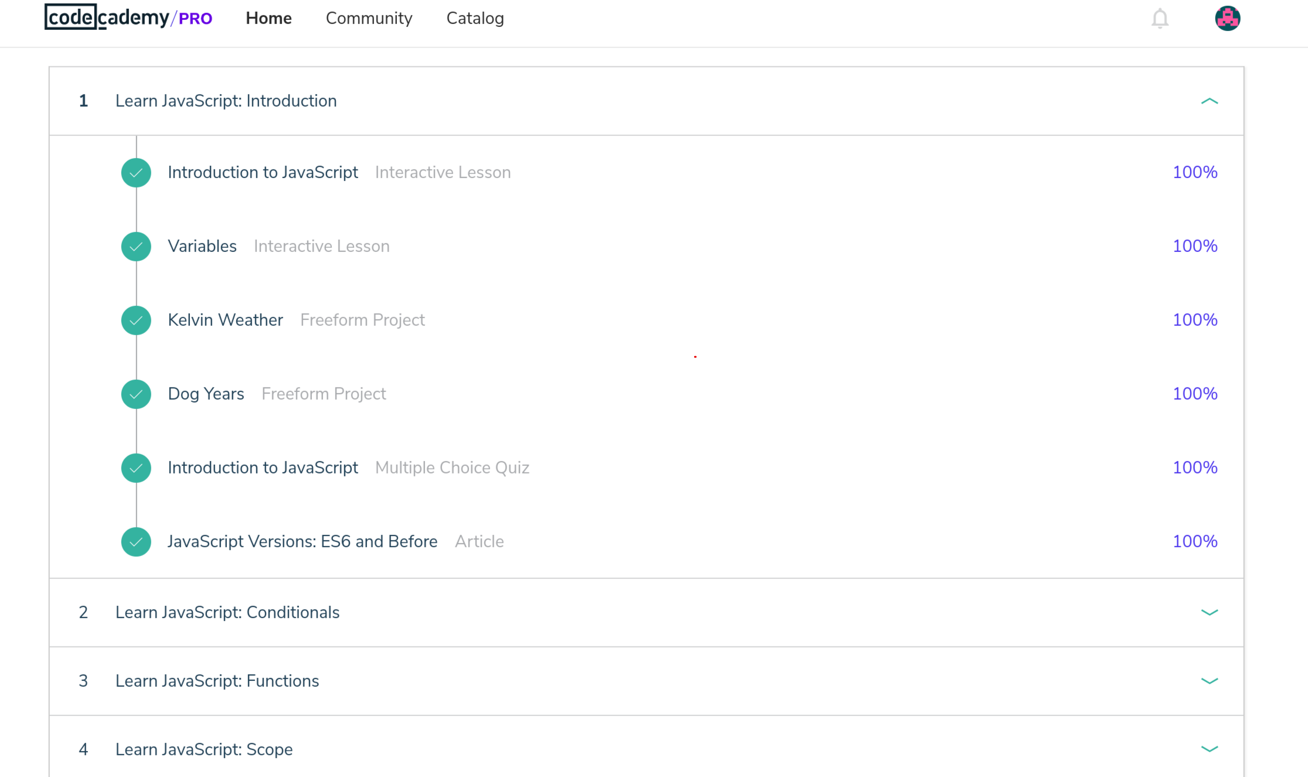This screenshot has height=777, width=1308.
Task: Click the Multiple Choice Quiz checkmark icon
Action: [x=136, y=468]
